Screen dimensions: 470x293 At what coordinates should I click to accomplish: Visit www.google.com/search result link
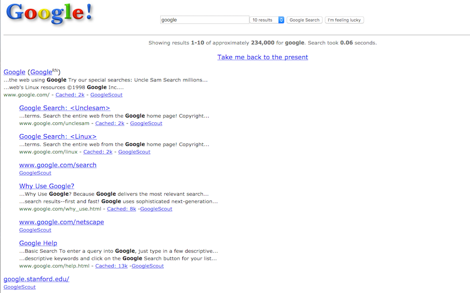pyautogui.click(x=58, y=165)
